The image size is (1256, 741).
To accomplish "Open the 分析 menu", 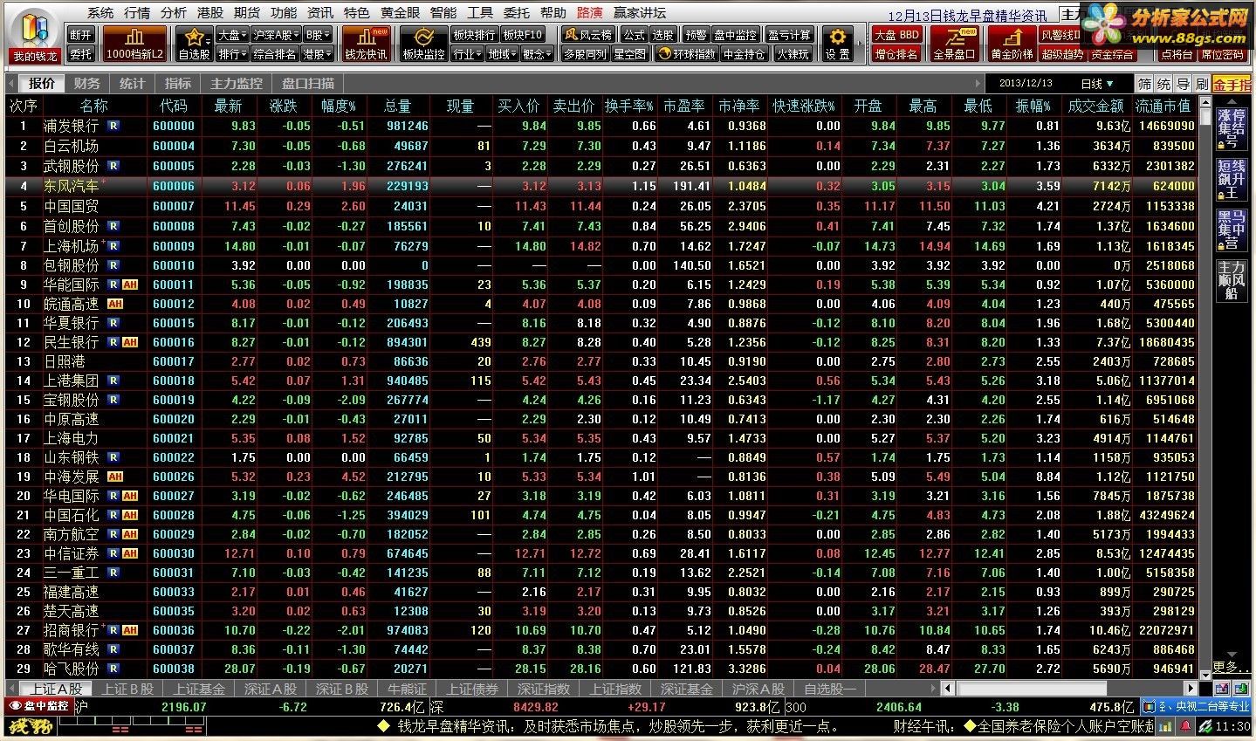I will 173,12.
